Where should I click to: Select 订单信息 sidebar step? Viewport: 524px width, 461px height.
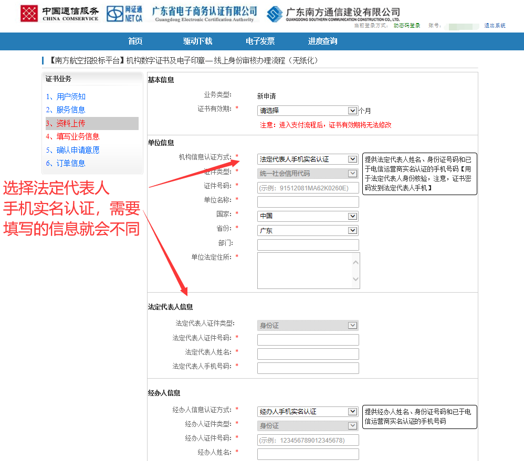[70, 163]
